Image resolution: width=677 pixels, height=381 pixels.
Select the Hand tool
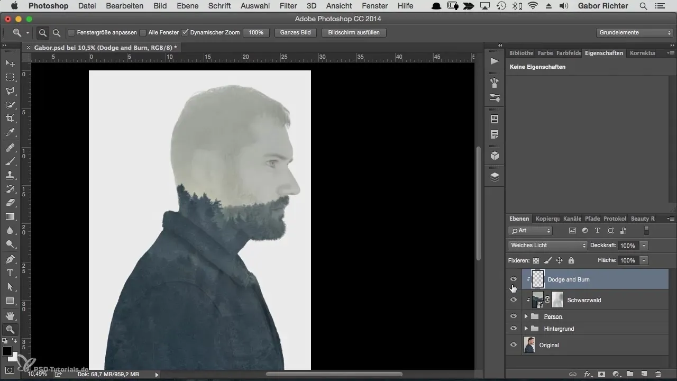coord(10,316)
